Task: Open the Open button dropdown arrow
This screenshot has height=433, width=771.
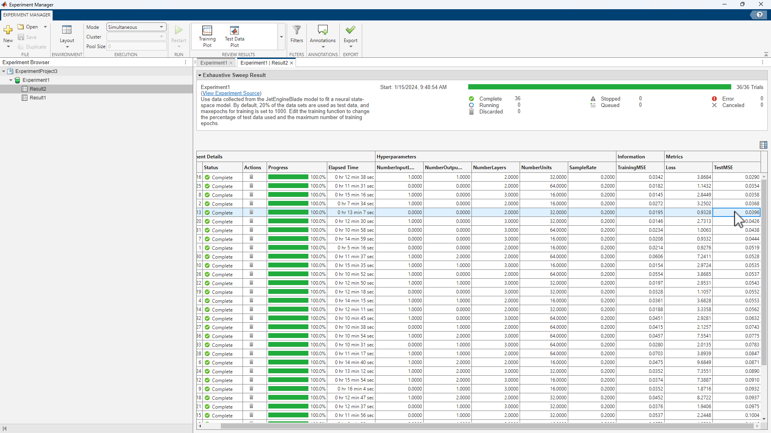Action: click(45, 27)
